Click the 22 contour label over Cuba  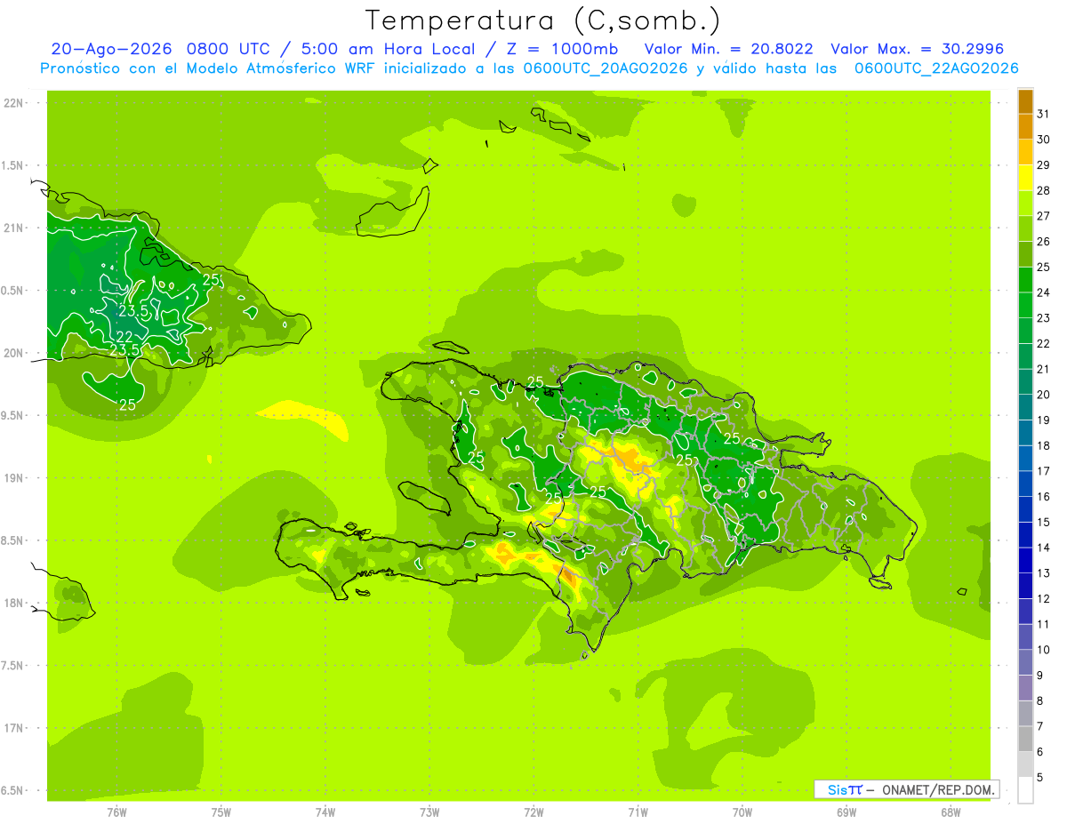point(124,336)
